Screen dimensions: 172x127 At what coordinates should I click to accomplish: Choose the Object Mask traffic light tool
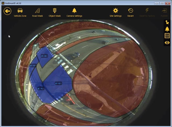pos(55,13)
